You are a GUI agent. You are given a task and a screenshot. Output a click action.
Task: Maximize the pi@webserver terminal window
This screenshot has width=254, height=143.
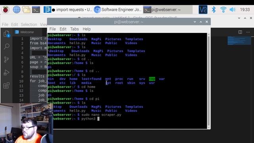tap(201, 22)
